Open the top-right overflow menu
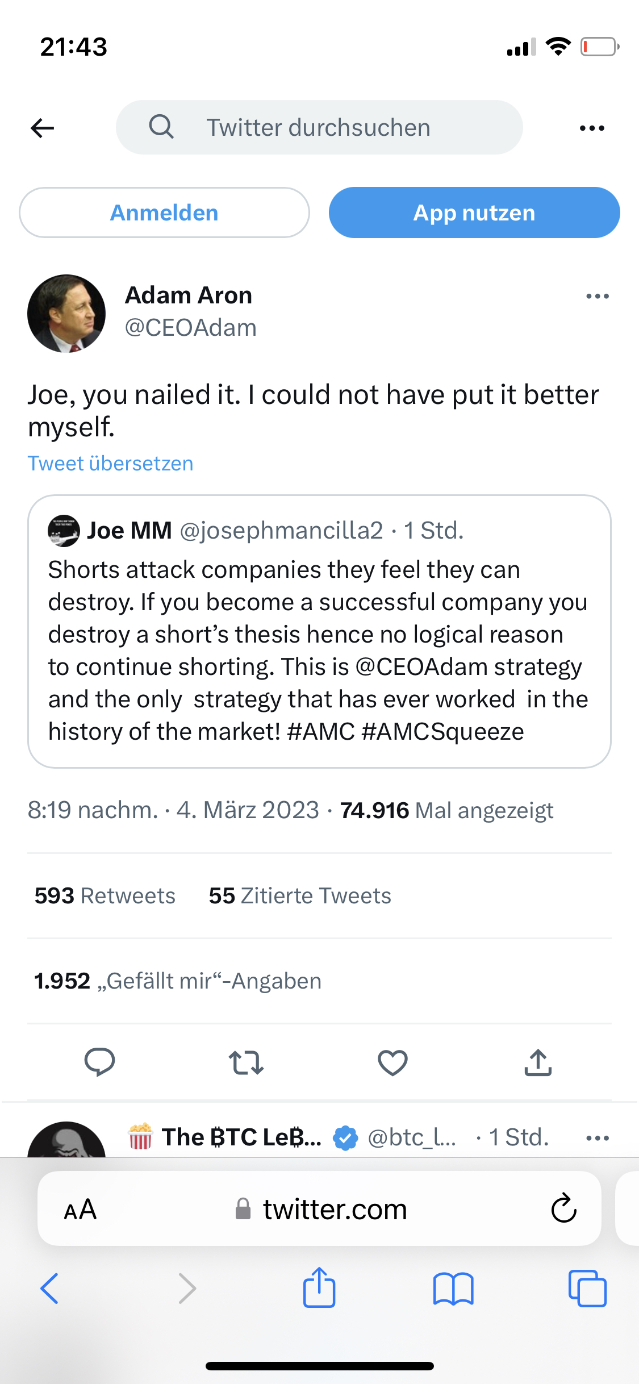Screen dimensions: 639x1384 click(x=591, y=127)
